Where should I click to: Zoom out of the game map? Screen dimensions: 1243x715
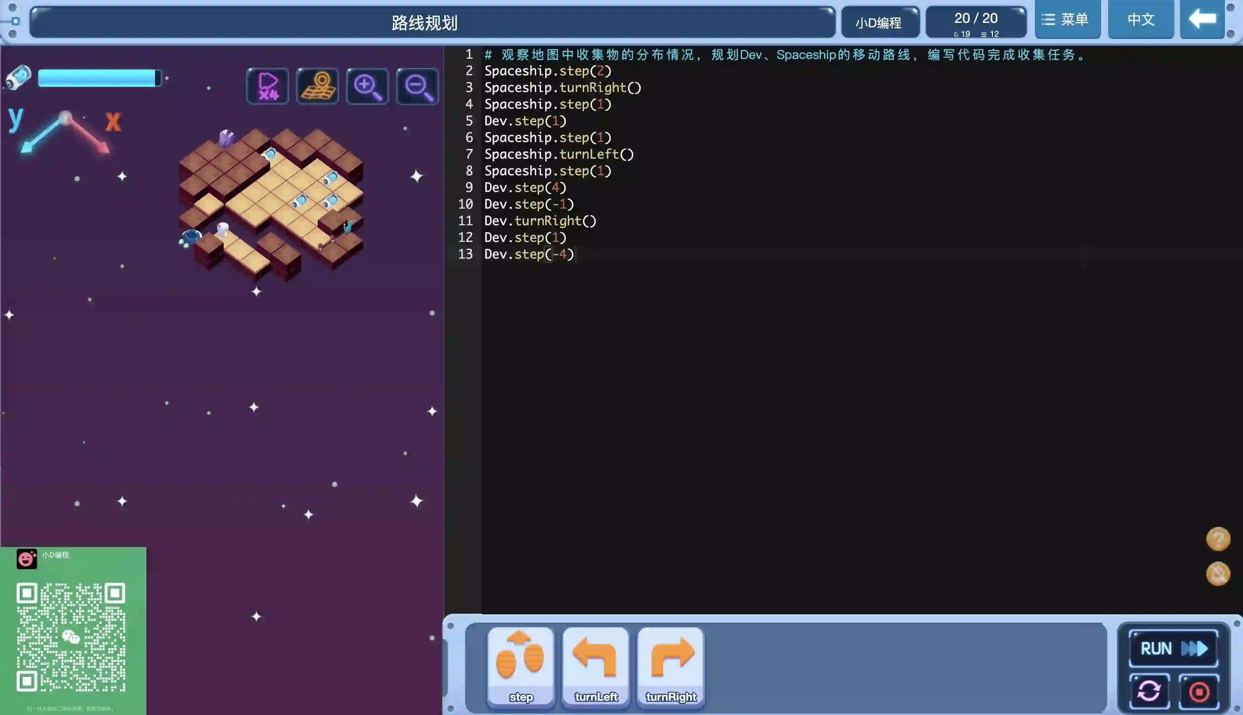click(x=418, y=86)
